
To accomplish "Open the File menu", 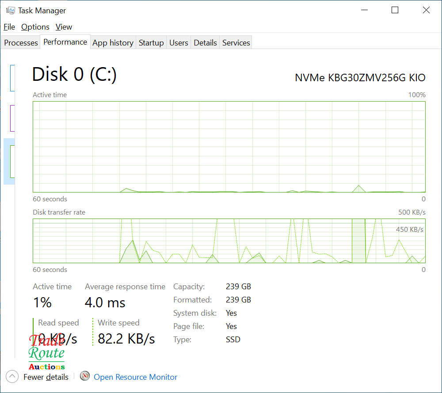I will [9, 27].
